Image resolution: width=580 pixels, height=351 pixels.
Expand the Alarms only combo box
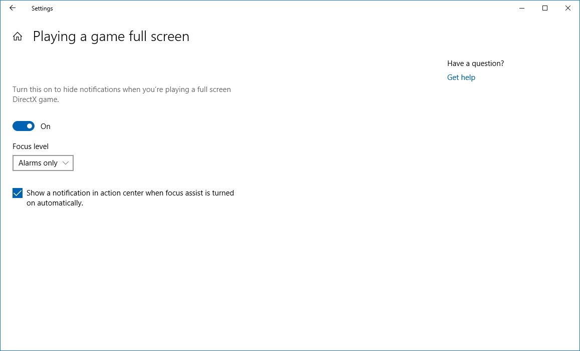click(43, 163)
